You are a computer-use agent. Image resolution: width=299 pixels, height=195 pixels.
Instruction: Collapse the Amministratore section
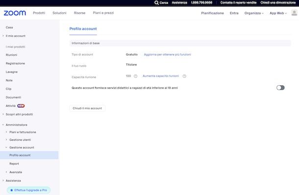click(3, 125)
